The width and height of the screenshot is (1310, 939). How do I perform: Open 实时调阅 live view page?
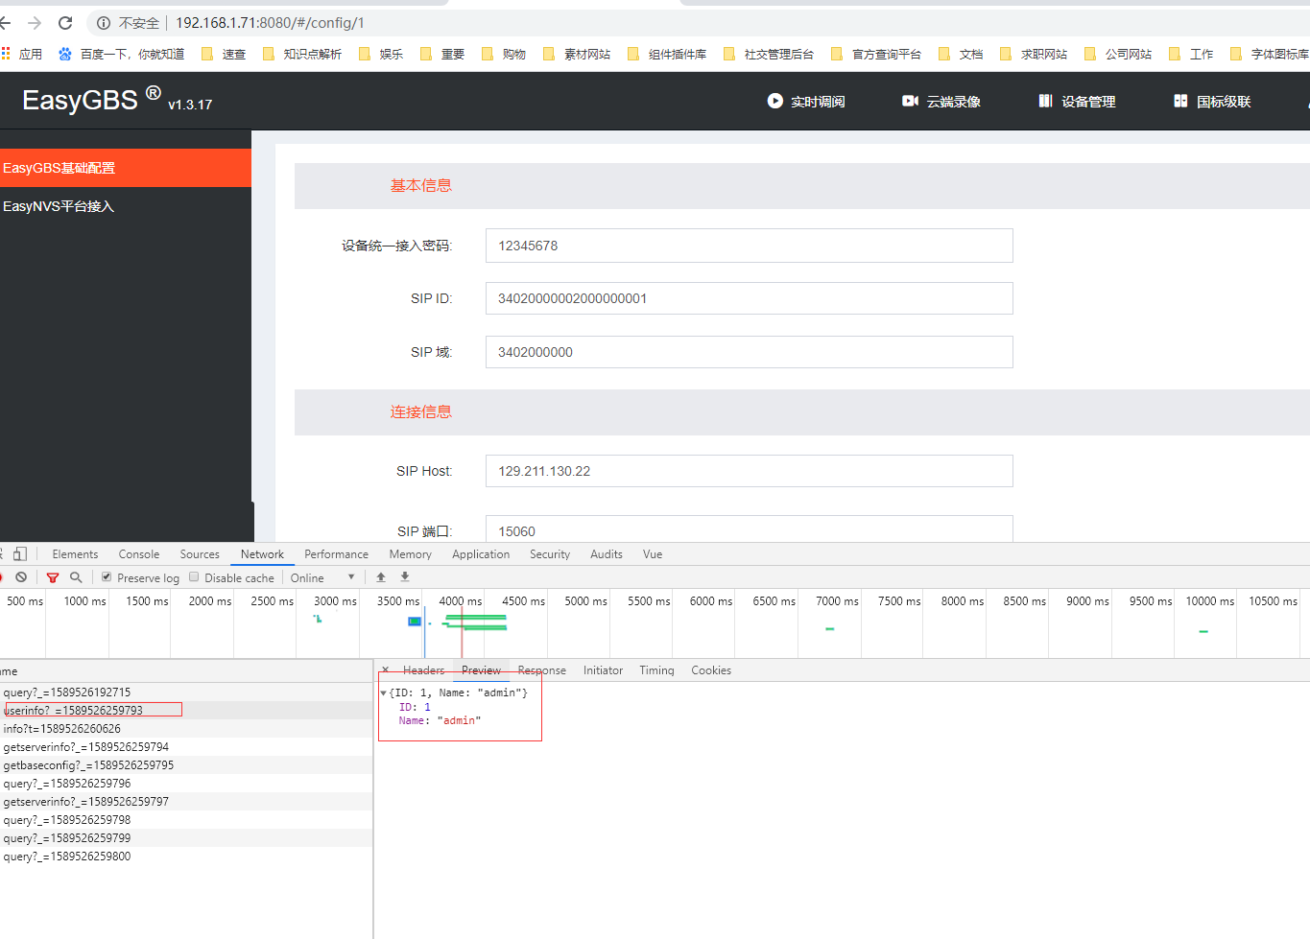[x=806, y=102]
